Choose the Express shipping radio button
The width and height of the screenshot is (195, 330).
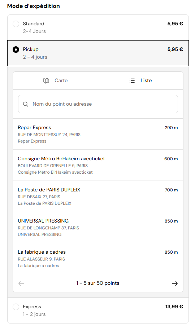(x=16, y=307)
